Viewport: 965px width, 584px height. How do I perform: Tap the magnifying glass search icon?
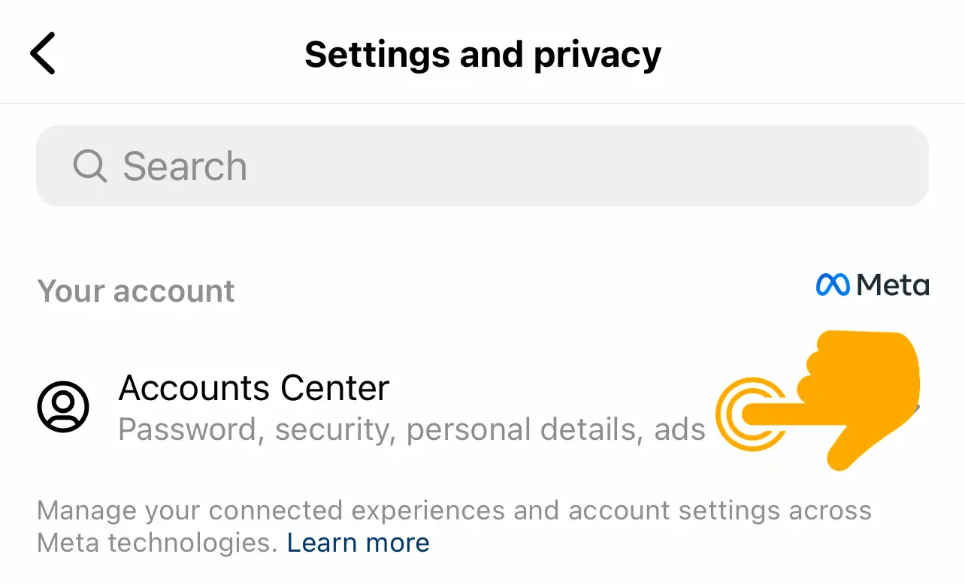point(90,166)
